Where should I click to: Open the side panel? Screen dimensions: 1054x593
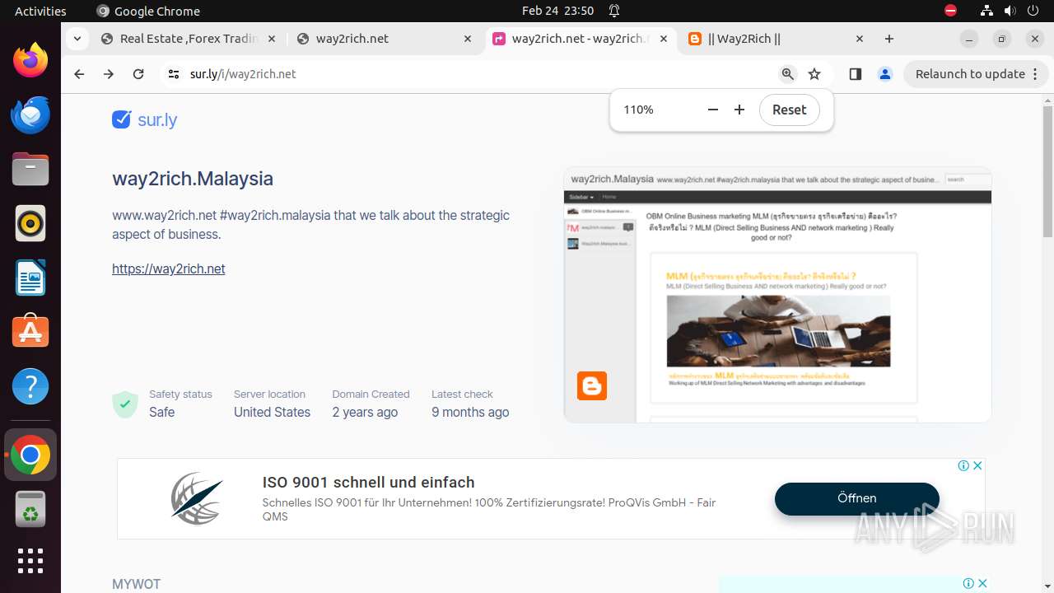point(855,74)
